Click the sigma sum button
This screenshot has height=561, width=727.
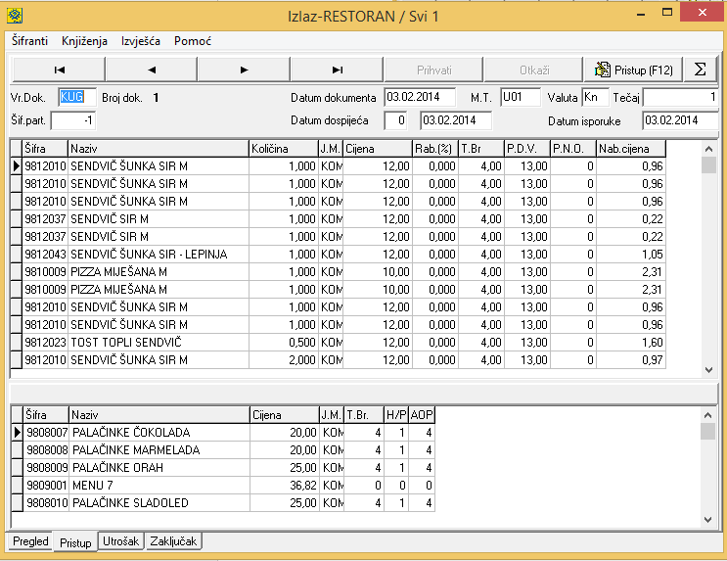click(x=699, y=70)
